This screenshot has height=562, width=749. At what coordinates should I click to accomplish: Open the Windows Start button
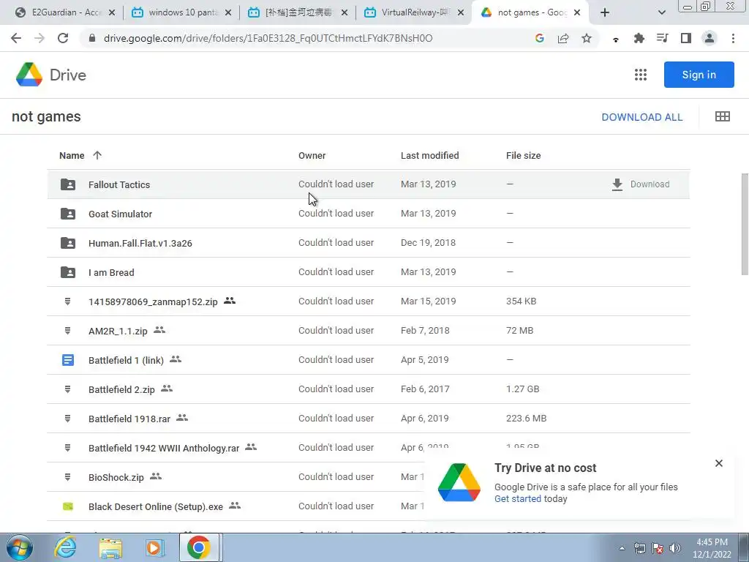(19, 547)
